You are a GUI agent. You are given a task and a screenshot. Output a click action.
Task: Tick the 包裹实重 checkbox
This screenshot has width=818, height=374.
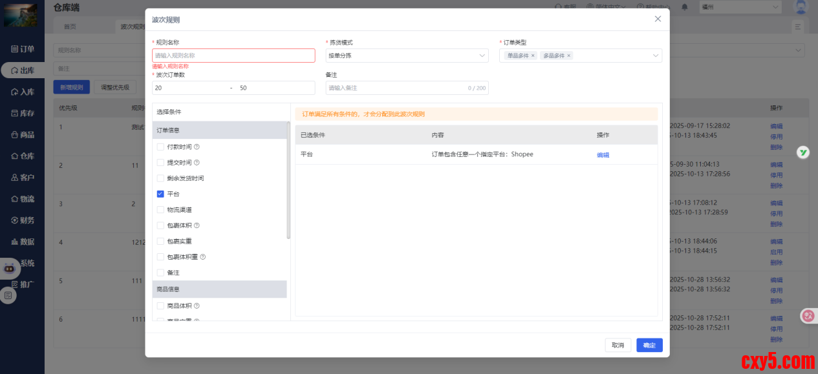160,241
